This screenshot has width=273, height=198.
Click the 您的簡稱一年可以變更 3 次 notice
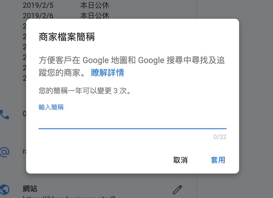pyautogui.click(x=85, y=91)
